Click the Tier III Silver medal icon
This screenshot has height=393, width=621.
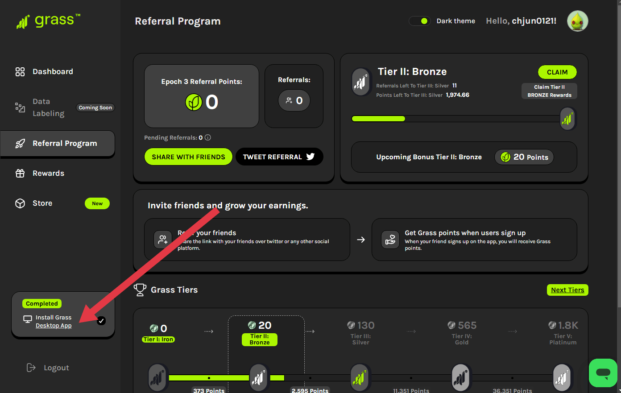[x=360, y=378]
